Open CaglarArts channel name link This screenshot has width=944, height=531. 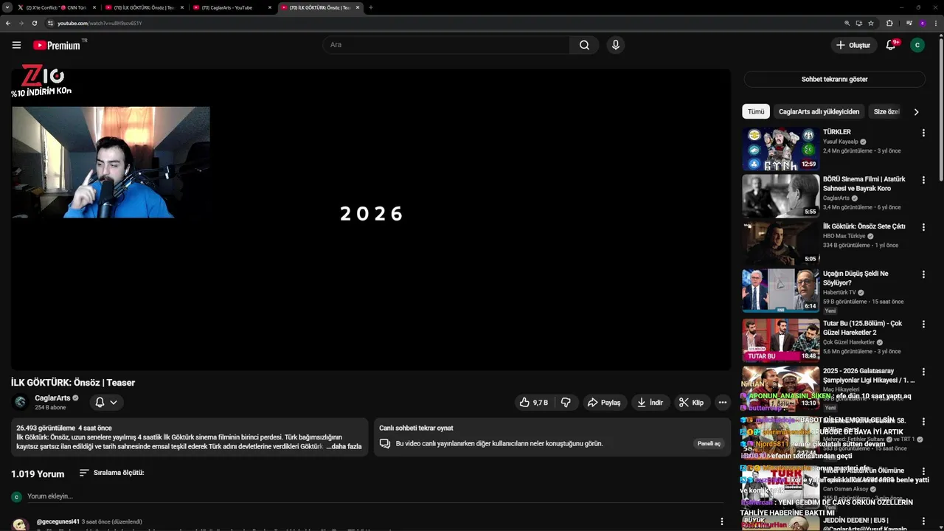click(52, 398)
